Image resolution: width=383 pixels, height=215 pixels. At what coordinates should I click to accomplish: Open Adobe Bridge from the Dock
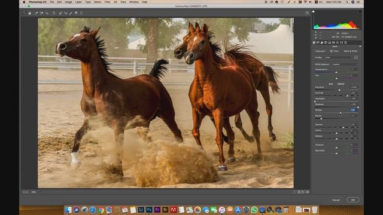pyautogui.click(x=165, y=210)
